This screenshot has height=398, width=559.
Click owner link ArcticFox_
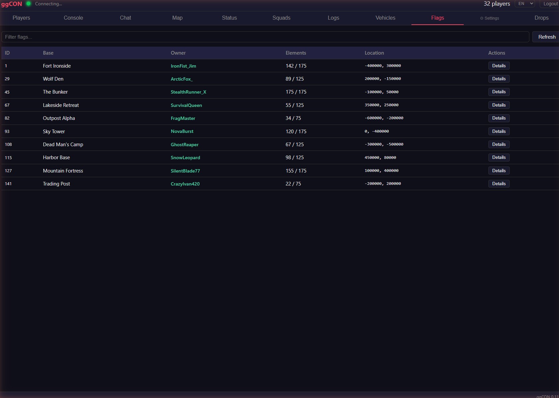point(182,79)
